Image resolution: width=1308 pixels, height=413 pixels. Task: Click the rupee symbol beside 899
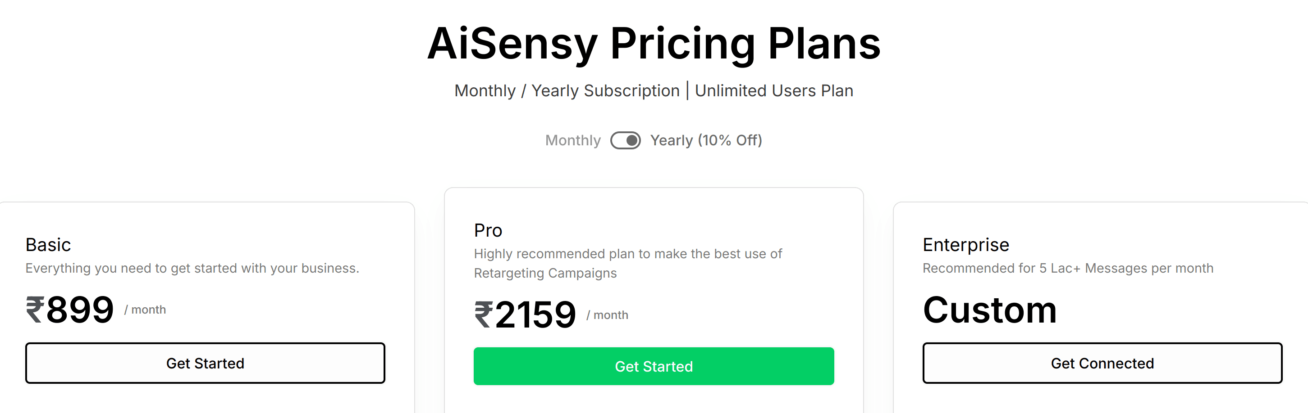pos(35,309)
